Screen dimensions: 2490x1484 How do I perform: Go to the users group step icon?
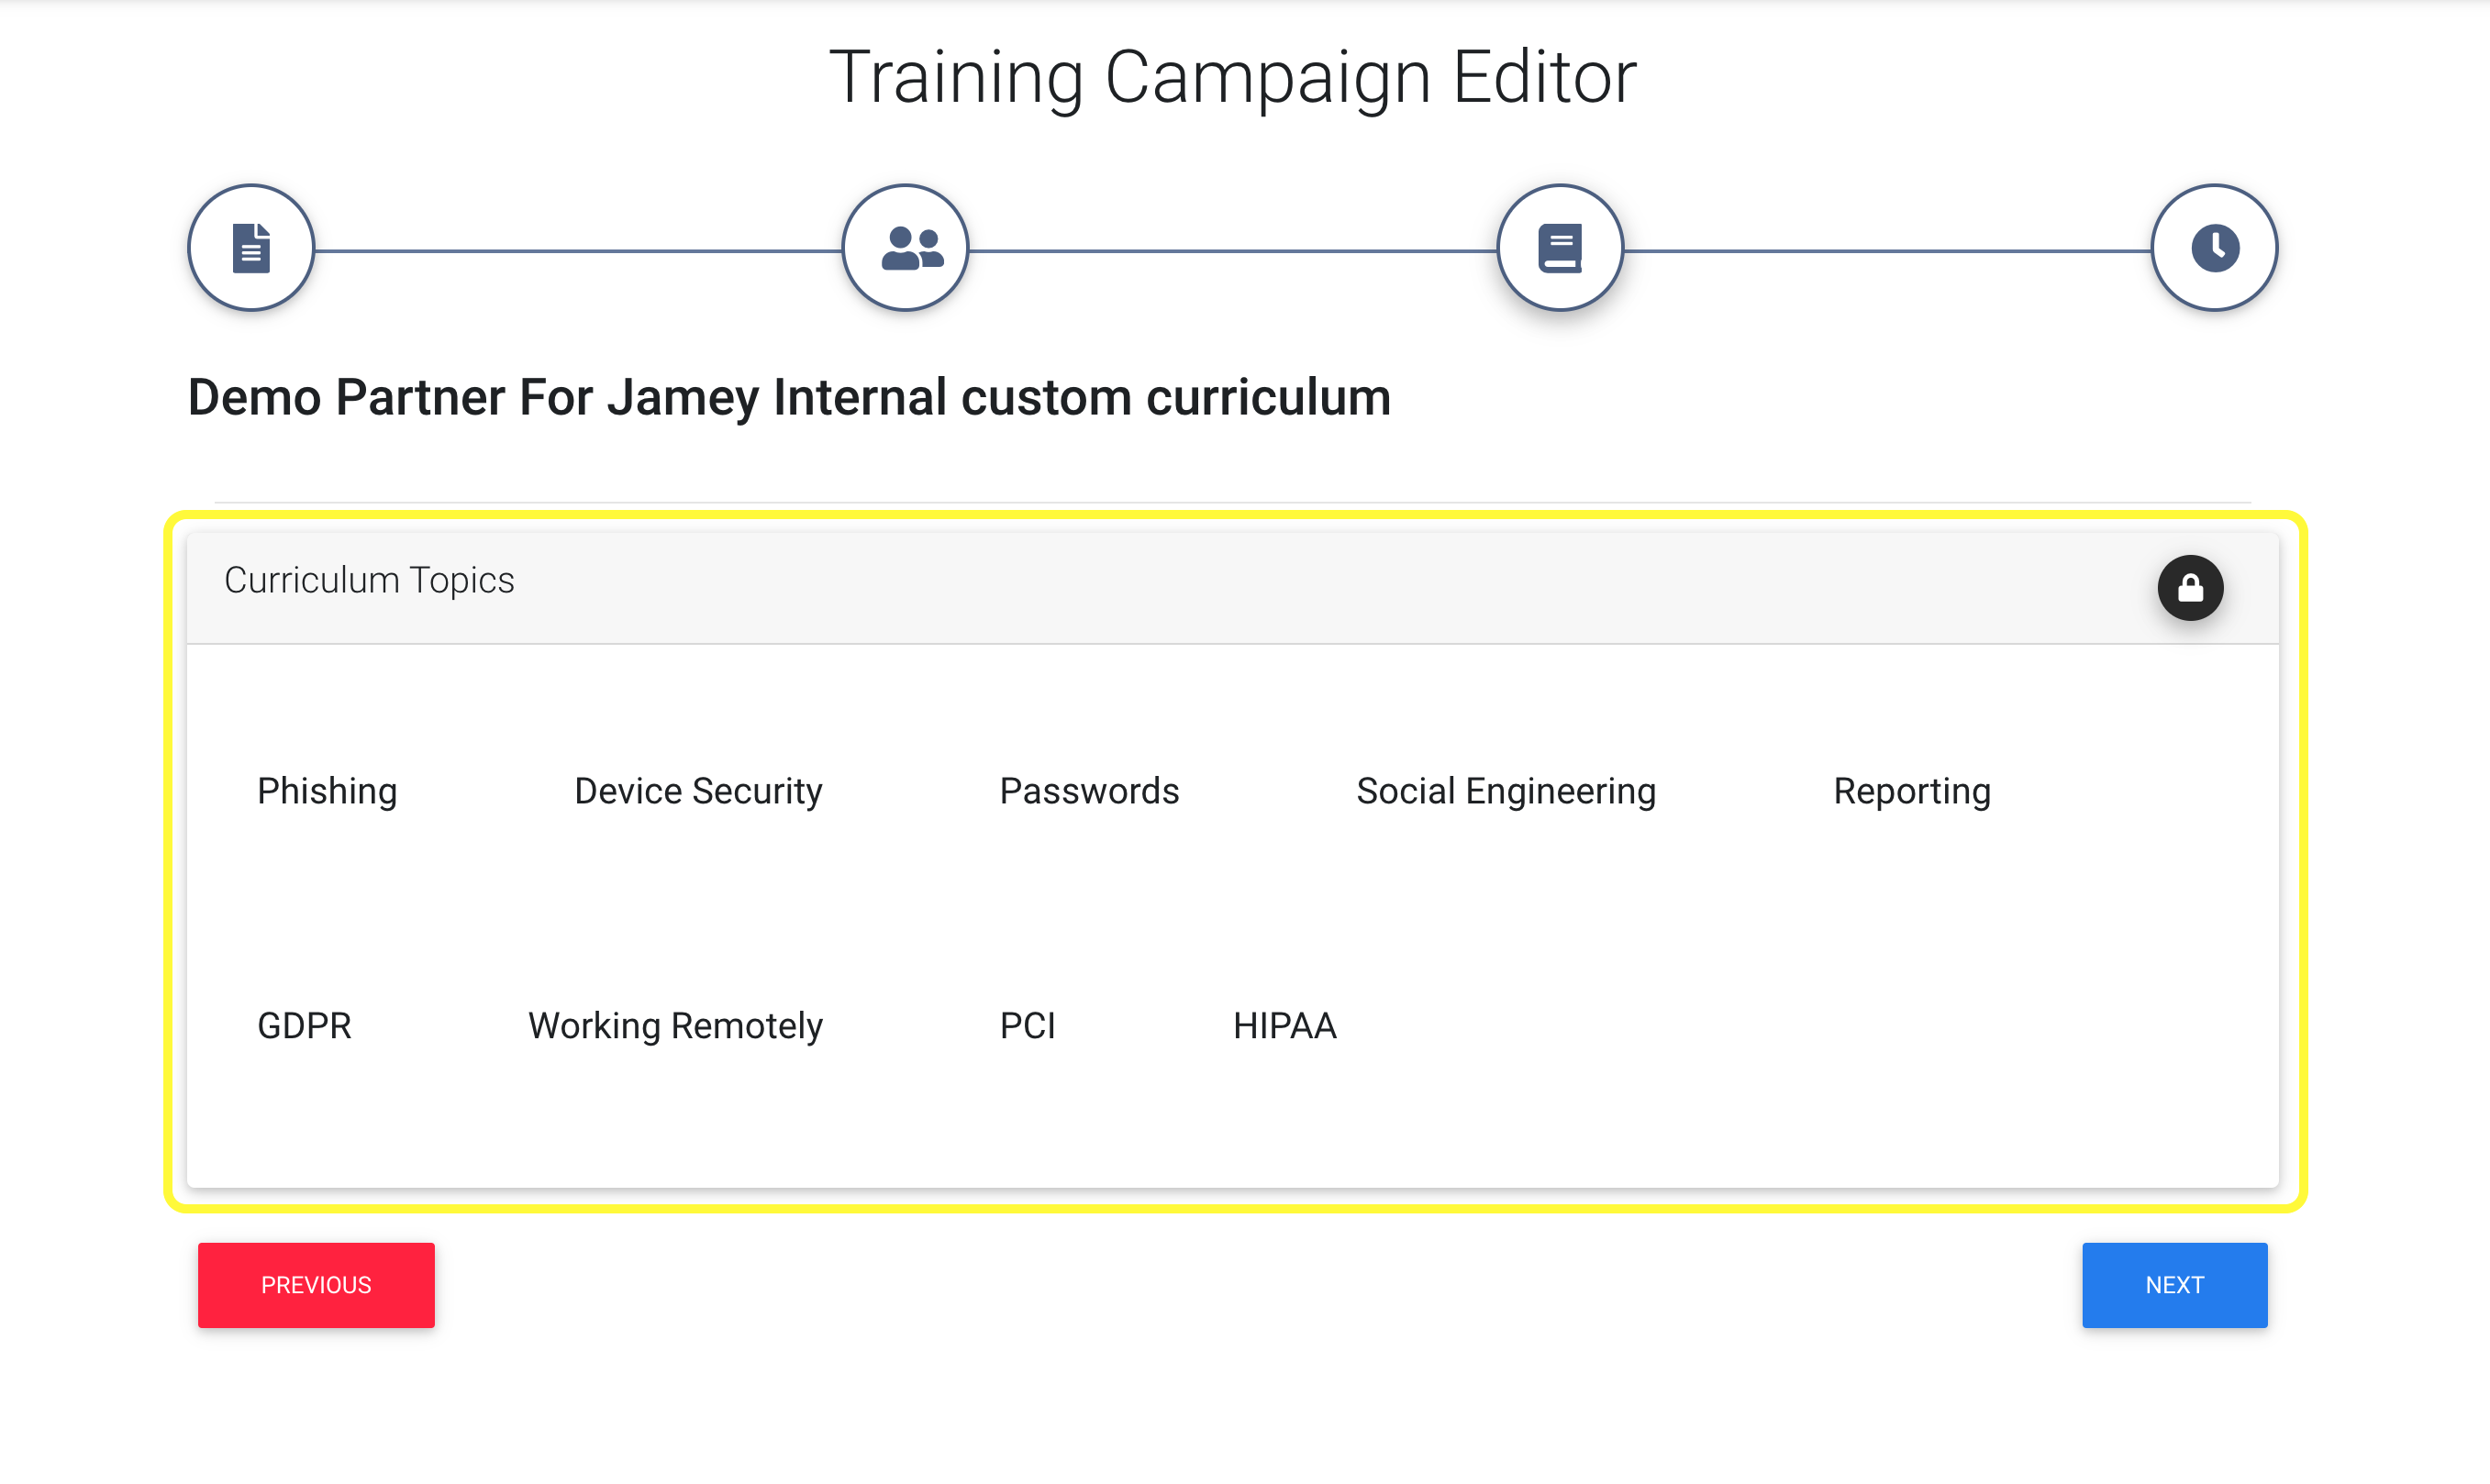(906, 248)
